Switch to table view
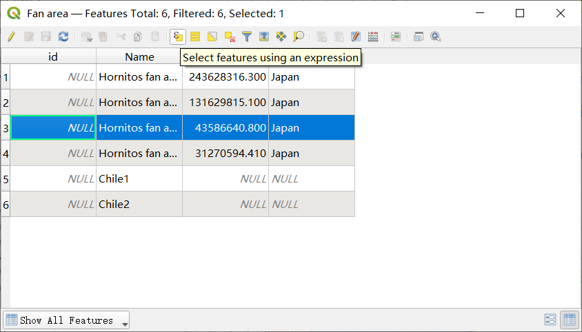 pyautogui.click(x=570, y=320)
